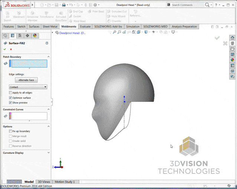
Task: Switch to the Sheet Metal tab
Action: [x=50, y=27]
